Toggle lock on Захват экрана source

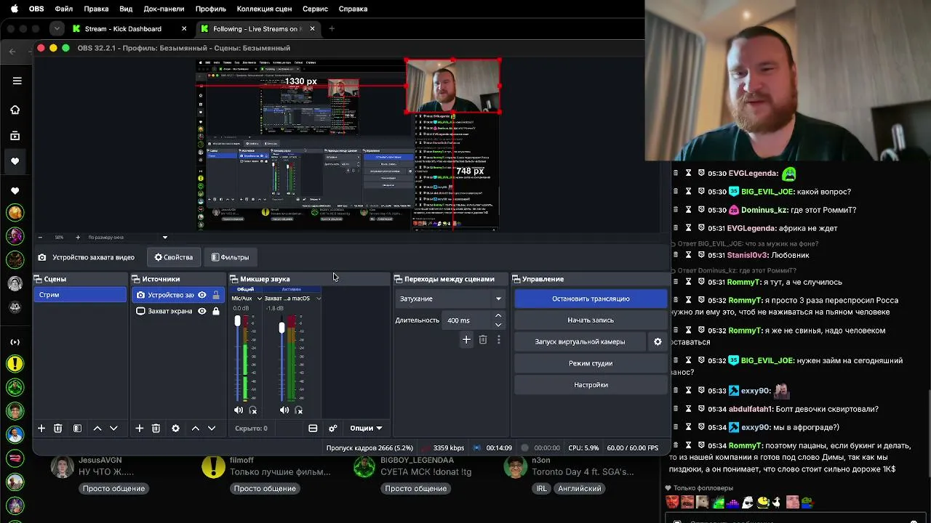[216, 311]
